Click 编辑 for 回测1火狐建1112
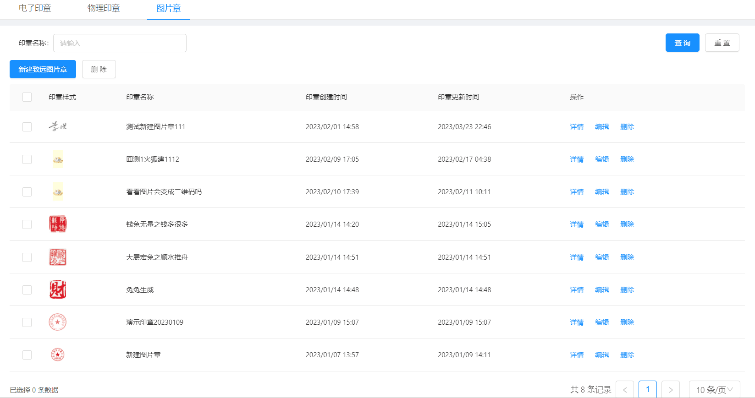 (x=602, y=159)
